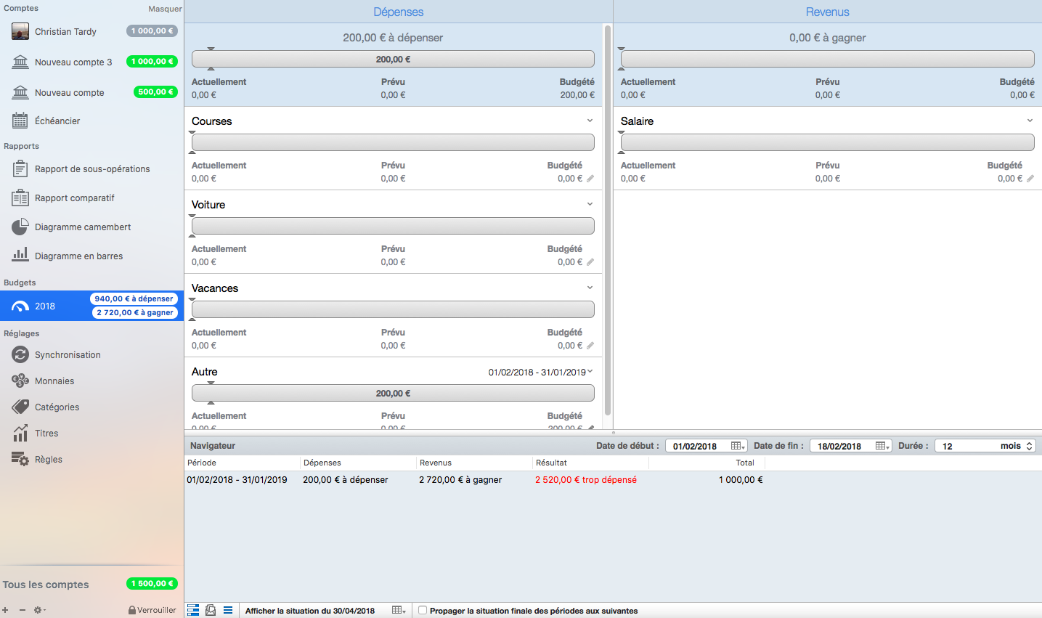Image resolution: width=1042 pixels, height=618 pixels.
Task: Expand the Voiture category chevron
Action: click(590, 204)
